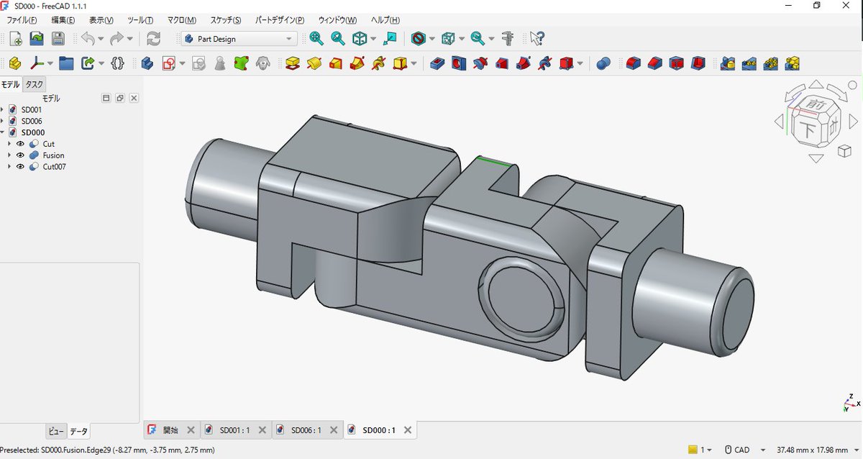Switch to the SD001 : 1 document tab
Image resolution: width=863 pixels, height=459 pixels.
click(235, 430)
